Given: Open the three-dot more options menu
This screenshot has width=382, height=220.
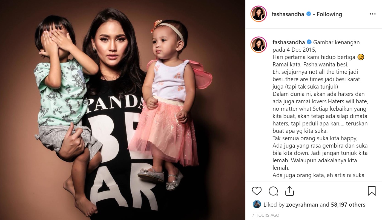Looking at the screenshot, I should click(x=373, y=14).
